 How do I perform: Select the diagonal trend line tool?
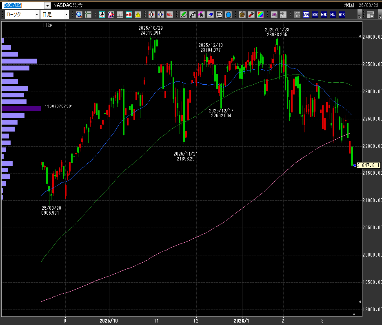(193, 15)
